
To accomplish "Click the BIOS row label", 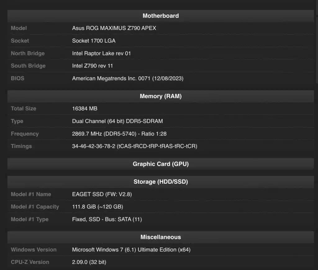I will [18, 78].
